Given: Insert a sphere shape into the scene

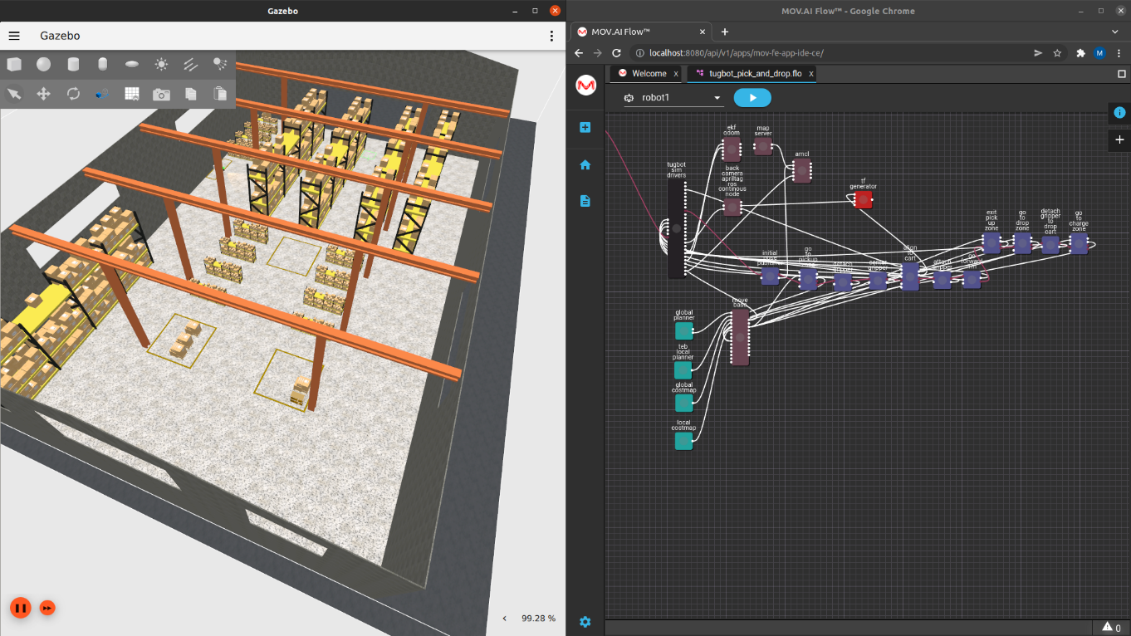Looking at the screenshot, I should pyautogui.click(x=43, y=65).
